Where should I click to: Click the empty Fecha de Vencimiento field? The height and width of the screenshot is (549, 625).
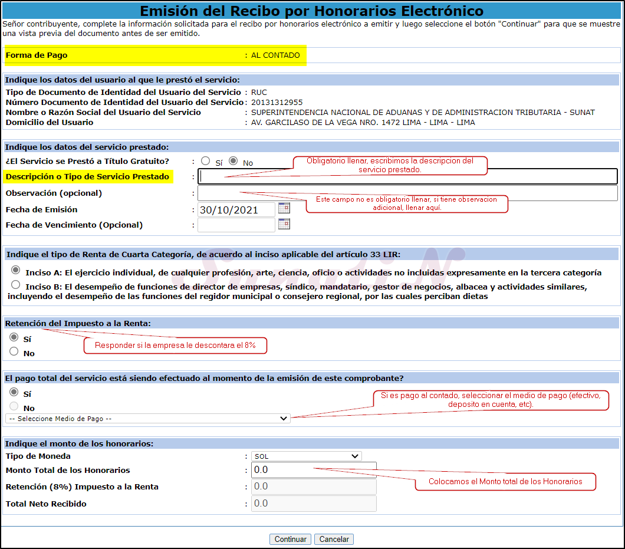[236, 225]
